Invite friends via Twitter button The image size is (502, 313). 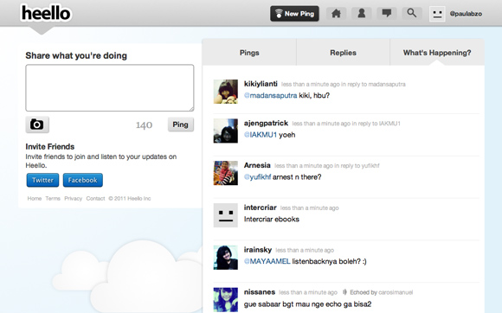point(42,180)
